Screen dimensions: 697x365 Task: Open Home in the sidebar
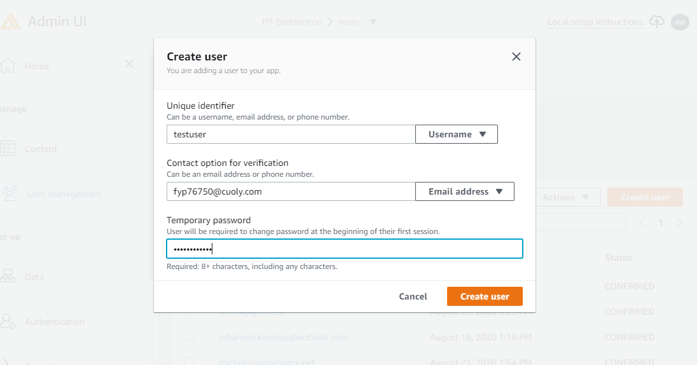[37, 66]
